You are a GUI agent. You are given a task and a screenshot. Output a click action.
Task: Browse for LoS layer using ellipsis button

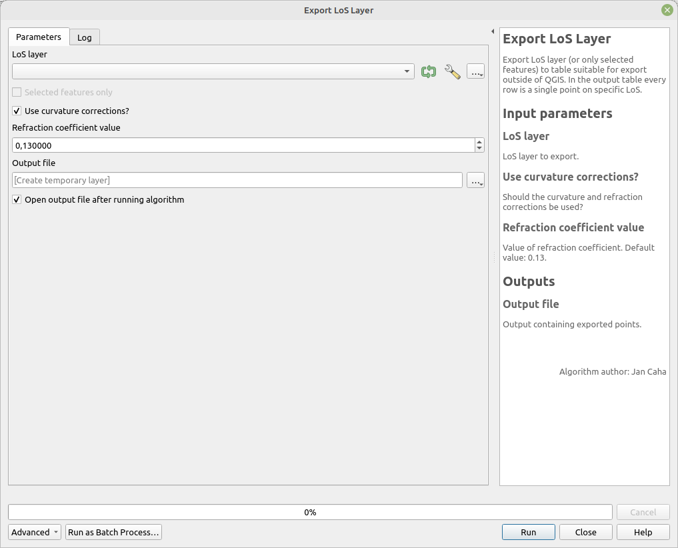point(475,72)
